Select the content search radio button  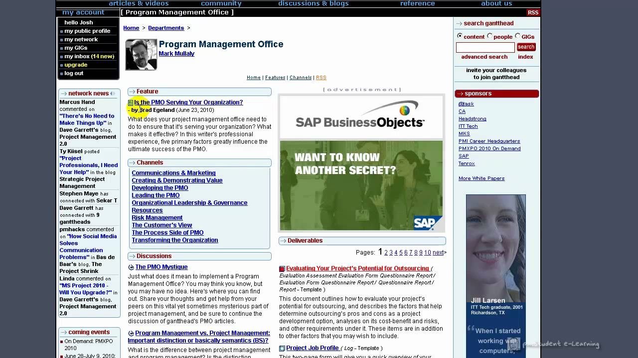tap(460, 36)
